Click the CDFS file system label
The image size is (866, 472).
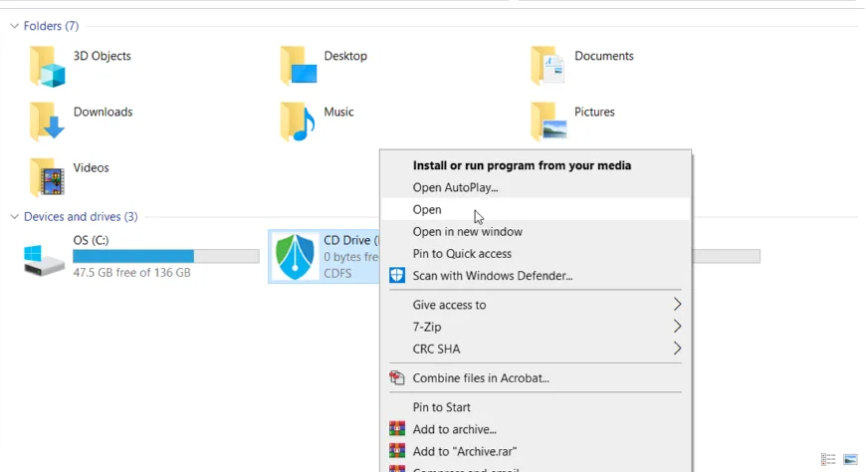(x=337, y=274)
